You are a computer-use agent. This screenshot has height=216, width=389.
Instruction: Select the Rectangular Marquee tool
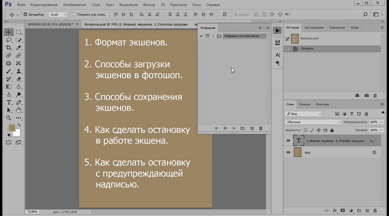click(19, 32)
